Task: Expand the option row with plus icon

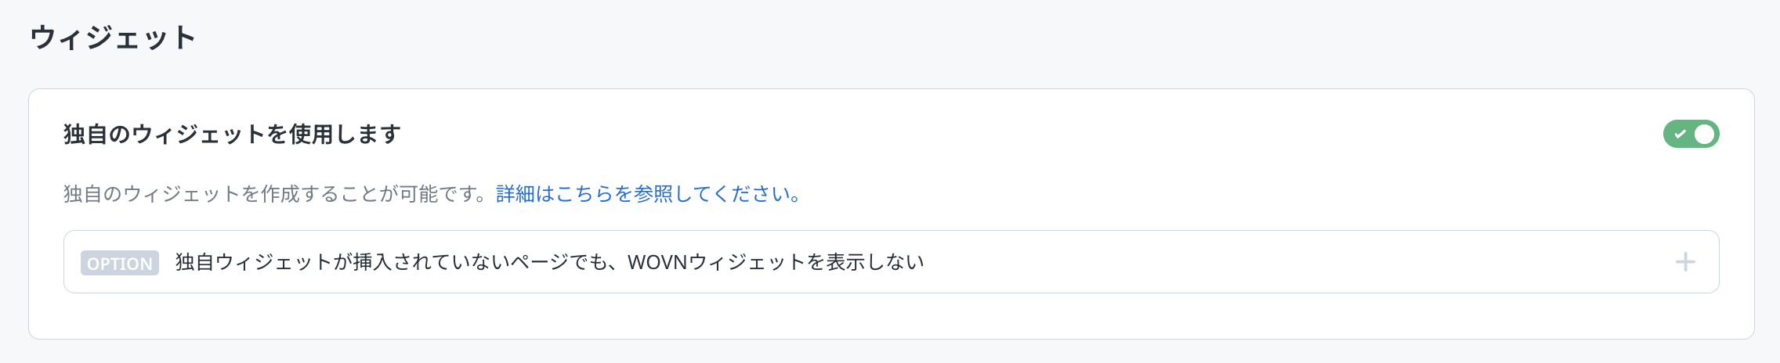Action: coord(1684,262)
